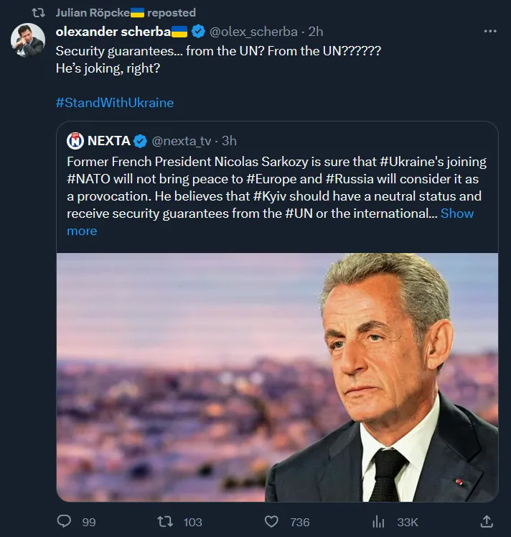This screenshot has height=537, width=511.
Task: Click the blue verified badge beside olexander scherba
Action: tap(198, 31)
